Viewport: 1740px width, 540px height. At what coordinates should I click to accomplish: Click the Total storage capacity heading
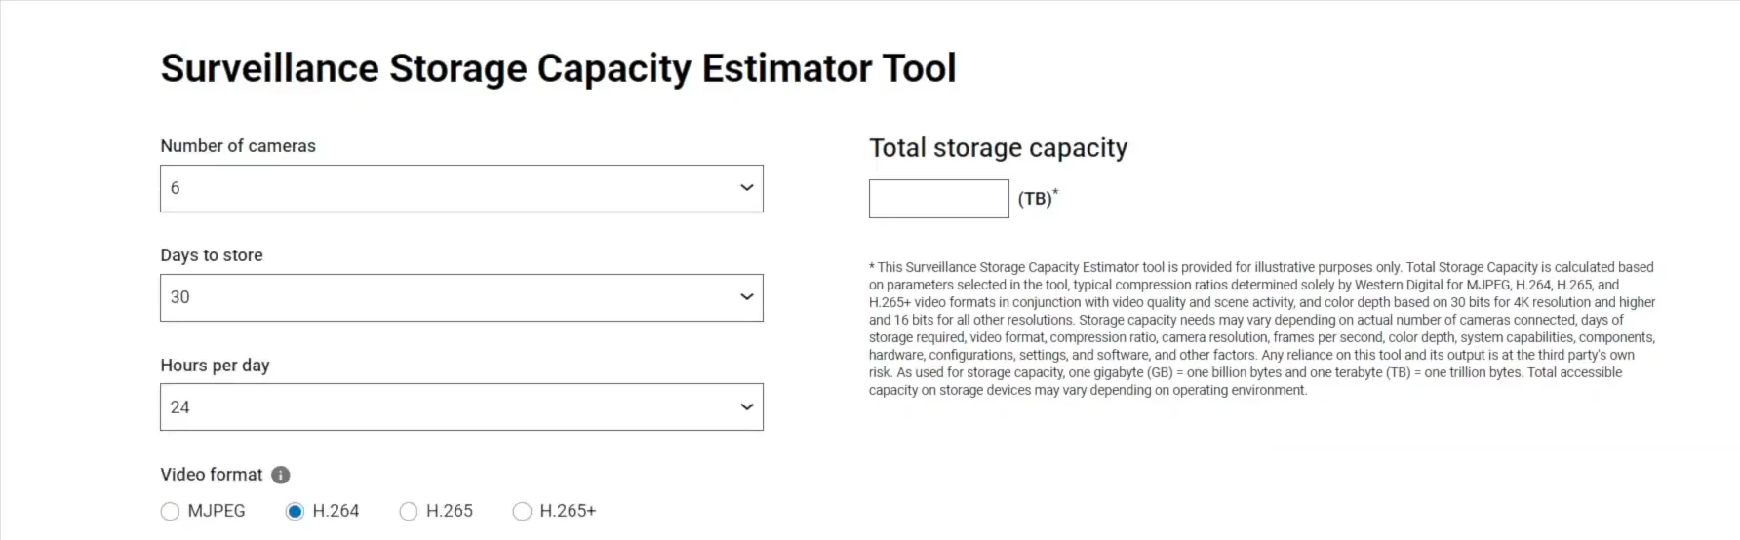998,148
